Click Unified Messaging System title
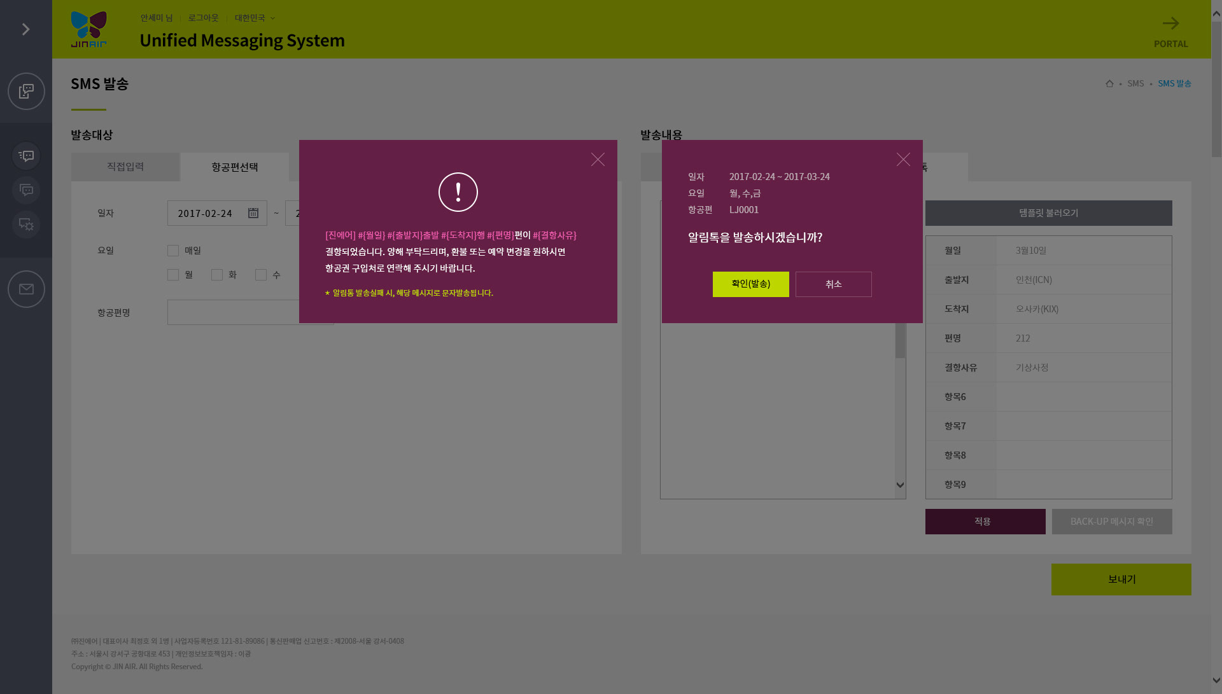The width and height of the screenshot is (1222, 694). pos(242,40)
